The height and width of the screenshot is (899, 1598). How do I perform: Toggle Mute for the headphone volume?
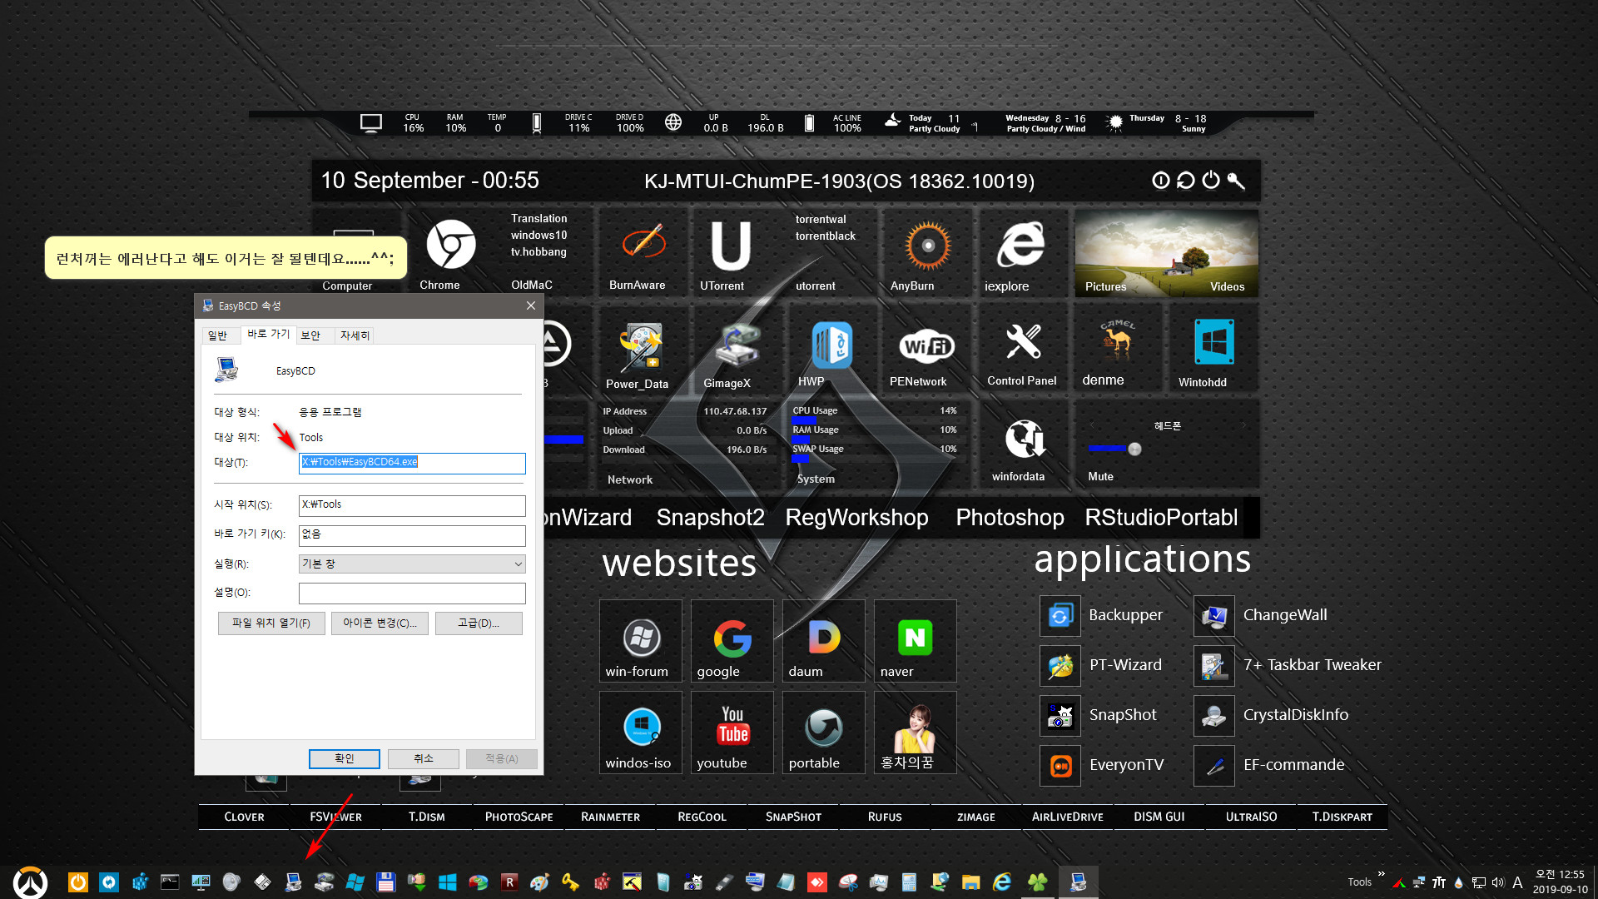point(1100,476)
